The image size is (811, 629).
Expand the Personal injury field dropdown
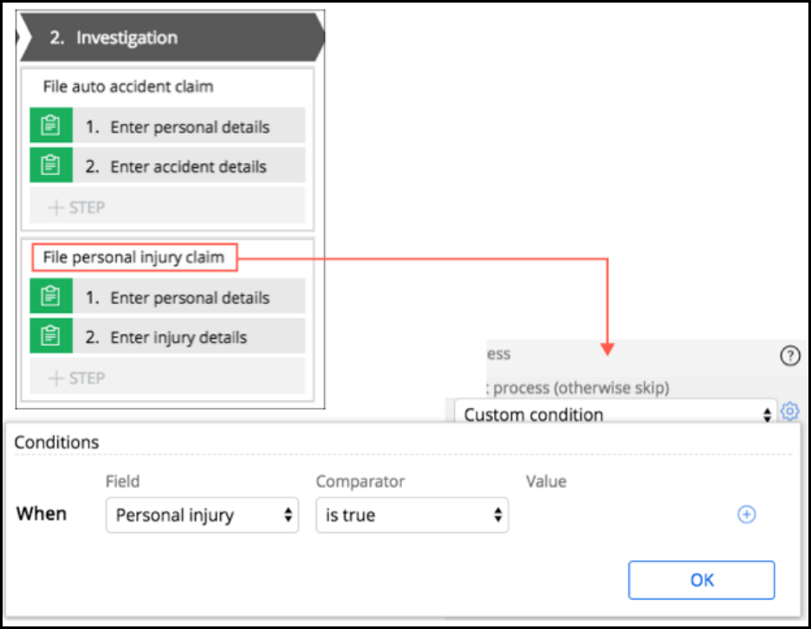click(202, 515)
